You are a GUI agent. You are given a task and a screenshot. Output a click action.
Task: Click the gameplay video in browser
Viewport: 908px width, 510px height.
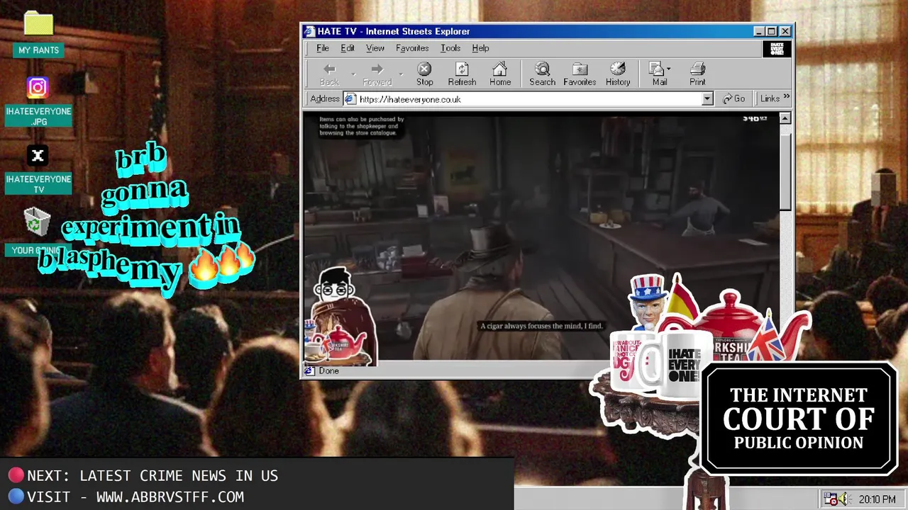coord(540,237)
